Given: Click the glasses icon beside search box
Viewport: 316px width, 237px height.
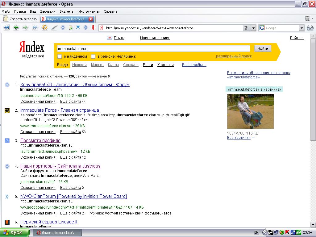Looking at the screenshot, I should pos(310,28).
